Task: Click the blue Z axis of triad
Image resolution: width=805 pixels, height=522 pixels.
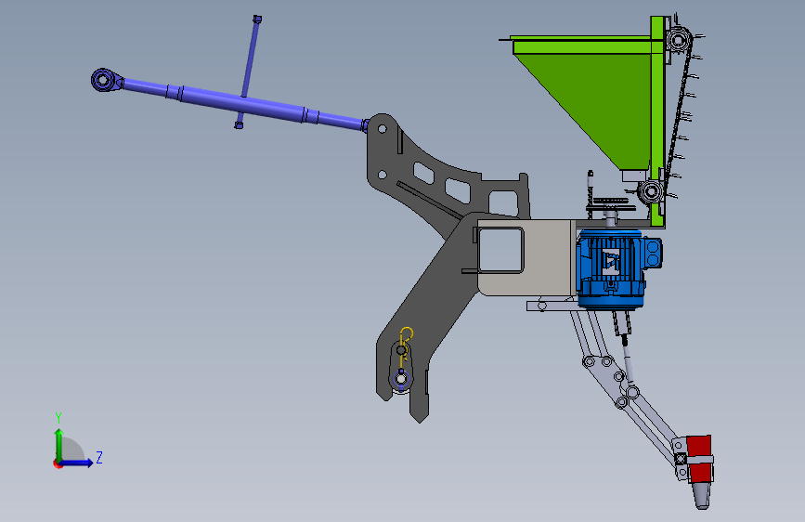Action: [x=77, y=463]
